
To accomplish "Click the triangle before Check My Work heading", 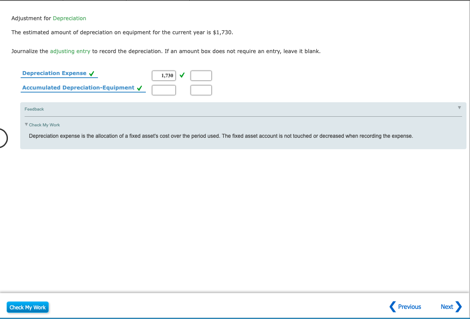I will (27, 125).
